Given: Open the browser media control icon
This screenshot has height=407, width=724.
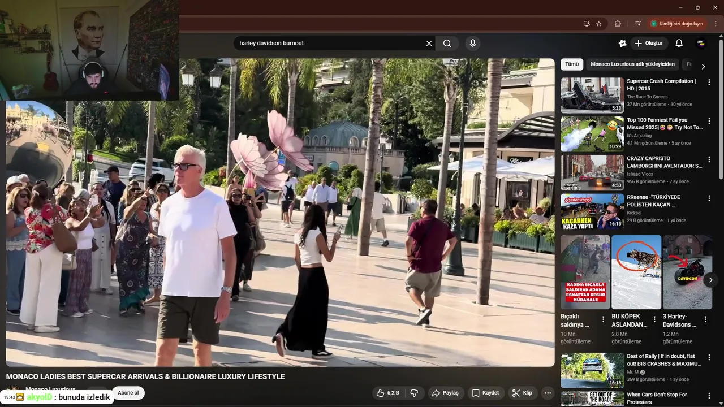Looking at the screenshot, I should pos(638,24).
